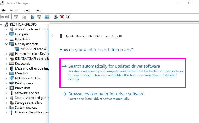Click the Back arrow toolbar icon
Image resolution: width=199 pixels, height=123 pixels.
click(2, 17)
